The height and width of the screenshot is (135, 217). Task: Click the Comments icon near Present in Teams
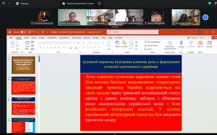(209, 38)
